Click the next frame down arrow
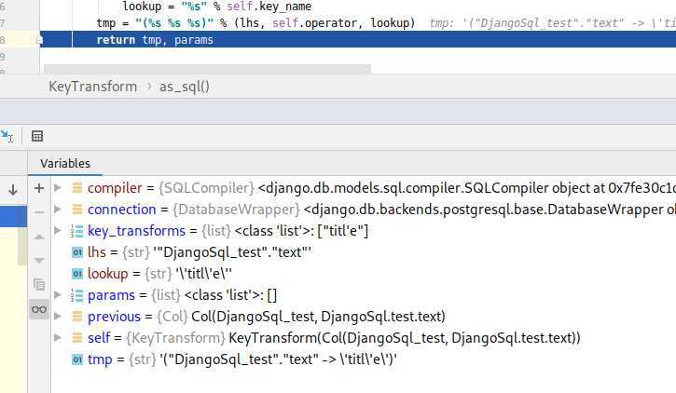The height and width of the screenshot is (393, 676). 13,190
